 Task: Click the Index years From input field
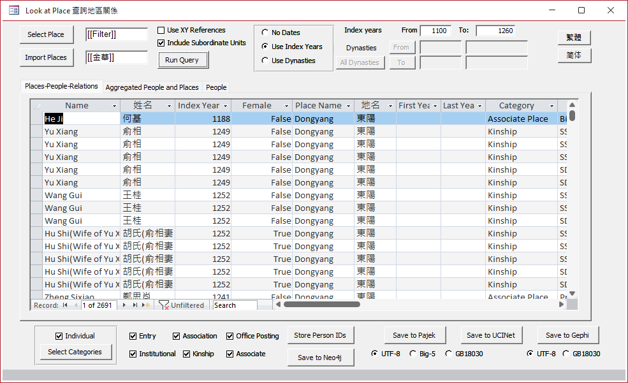coord(435,31)
